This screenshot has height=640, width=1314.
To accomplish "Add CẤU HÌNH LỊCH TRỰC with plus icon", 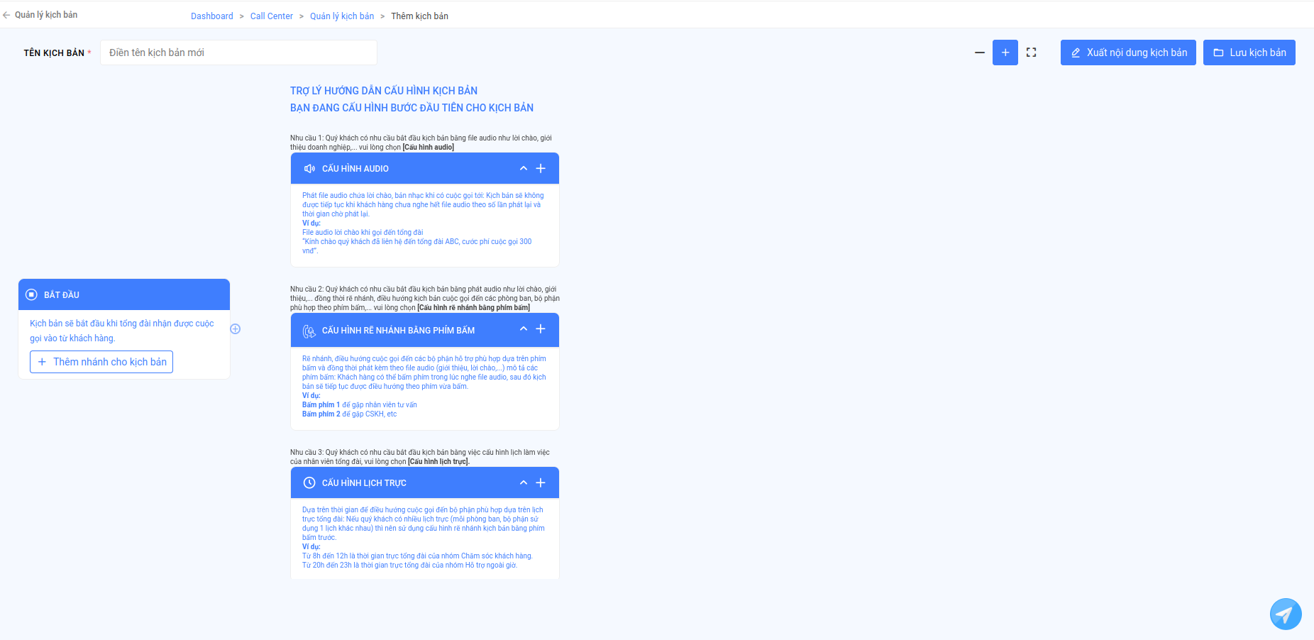I will [x=541, y=482].
